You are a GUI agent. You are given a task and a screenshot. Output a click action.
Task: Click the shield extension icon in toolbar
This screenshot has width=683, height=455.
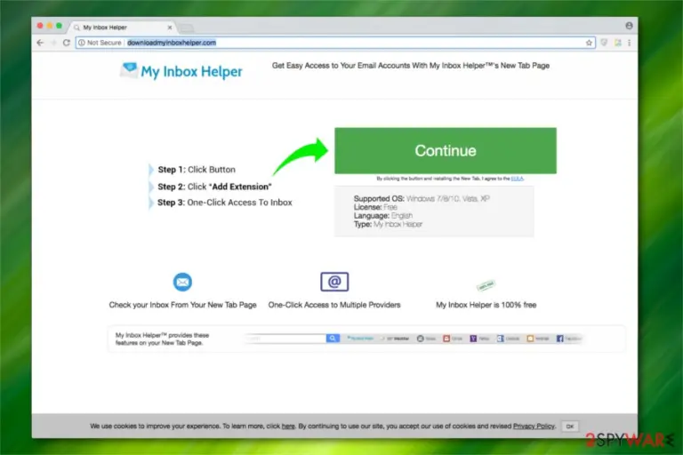604,43
